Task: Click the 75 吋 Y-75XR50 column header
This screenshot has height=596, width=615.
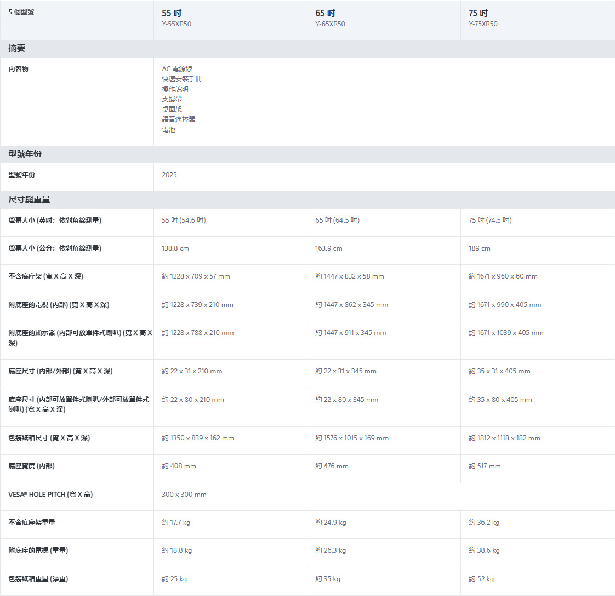Action: click(x=483, y=18)
